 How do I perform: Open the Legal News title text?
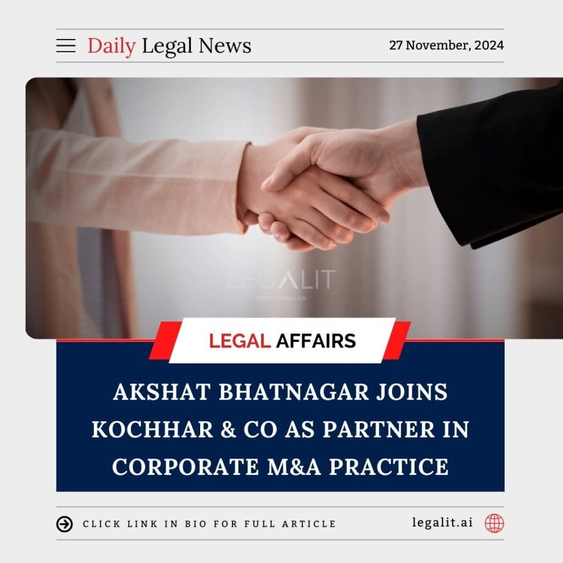(x=196, y=46)
